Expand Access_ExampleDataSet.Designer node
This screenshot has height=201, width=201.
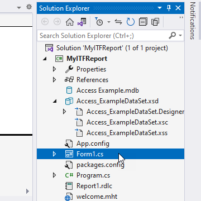coord(64,112)
